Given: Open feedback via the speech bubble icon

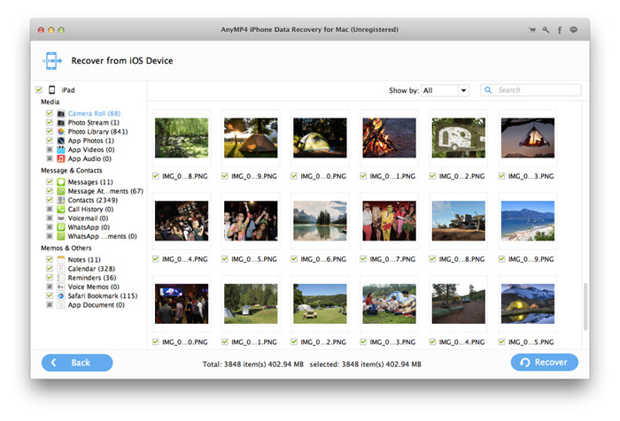Looking at the screenshot, I should [x=574, y=30].
